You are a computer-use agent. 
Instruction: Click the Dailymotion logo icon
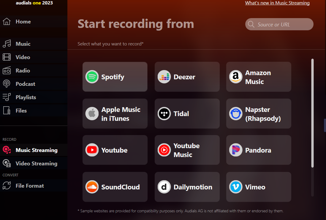pos(164,187)
